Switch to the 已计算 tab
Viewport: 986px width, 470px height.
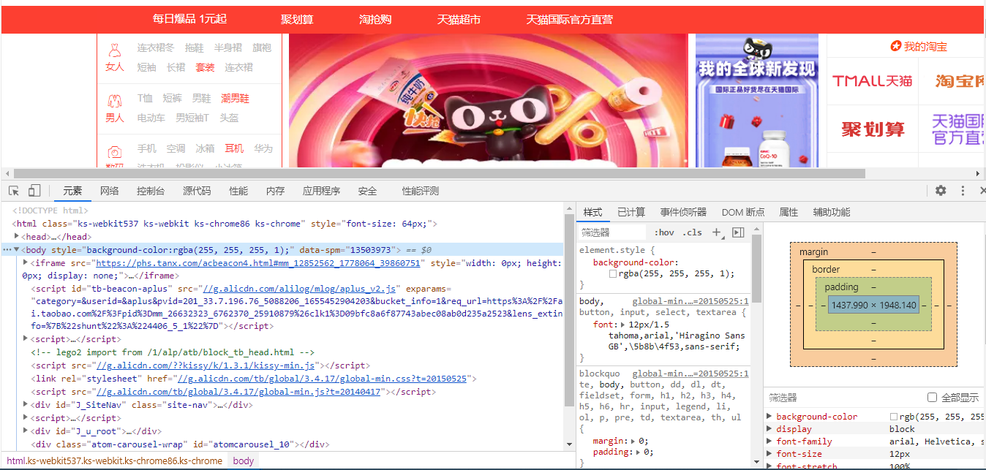click(631, 212)
